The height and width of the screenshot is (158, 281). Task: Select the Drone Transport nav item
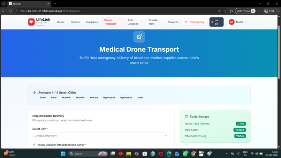coord(113,22)
